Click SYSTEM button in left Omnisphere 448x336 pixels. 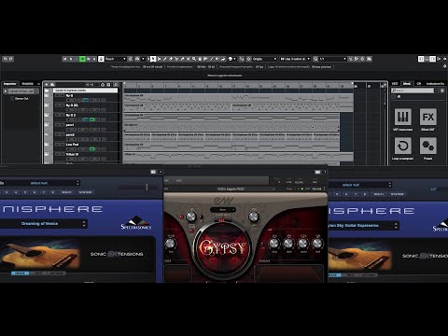(x=85, y=192)
